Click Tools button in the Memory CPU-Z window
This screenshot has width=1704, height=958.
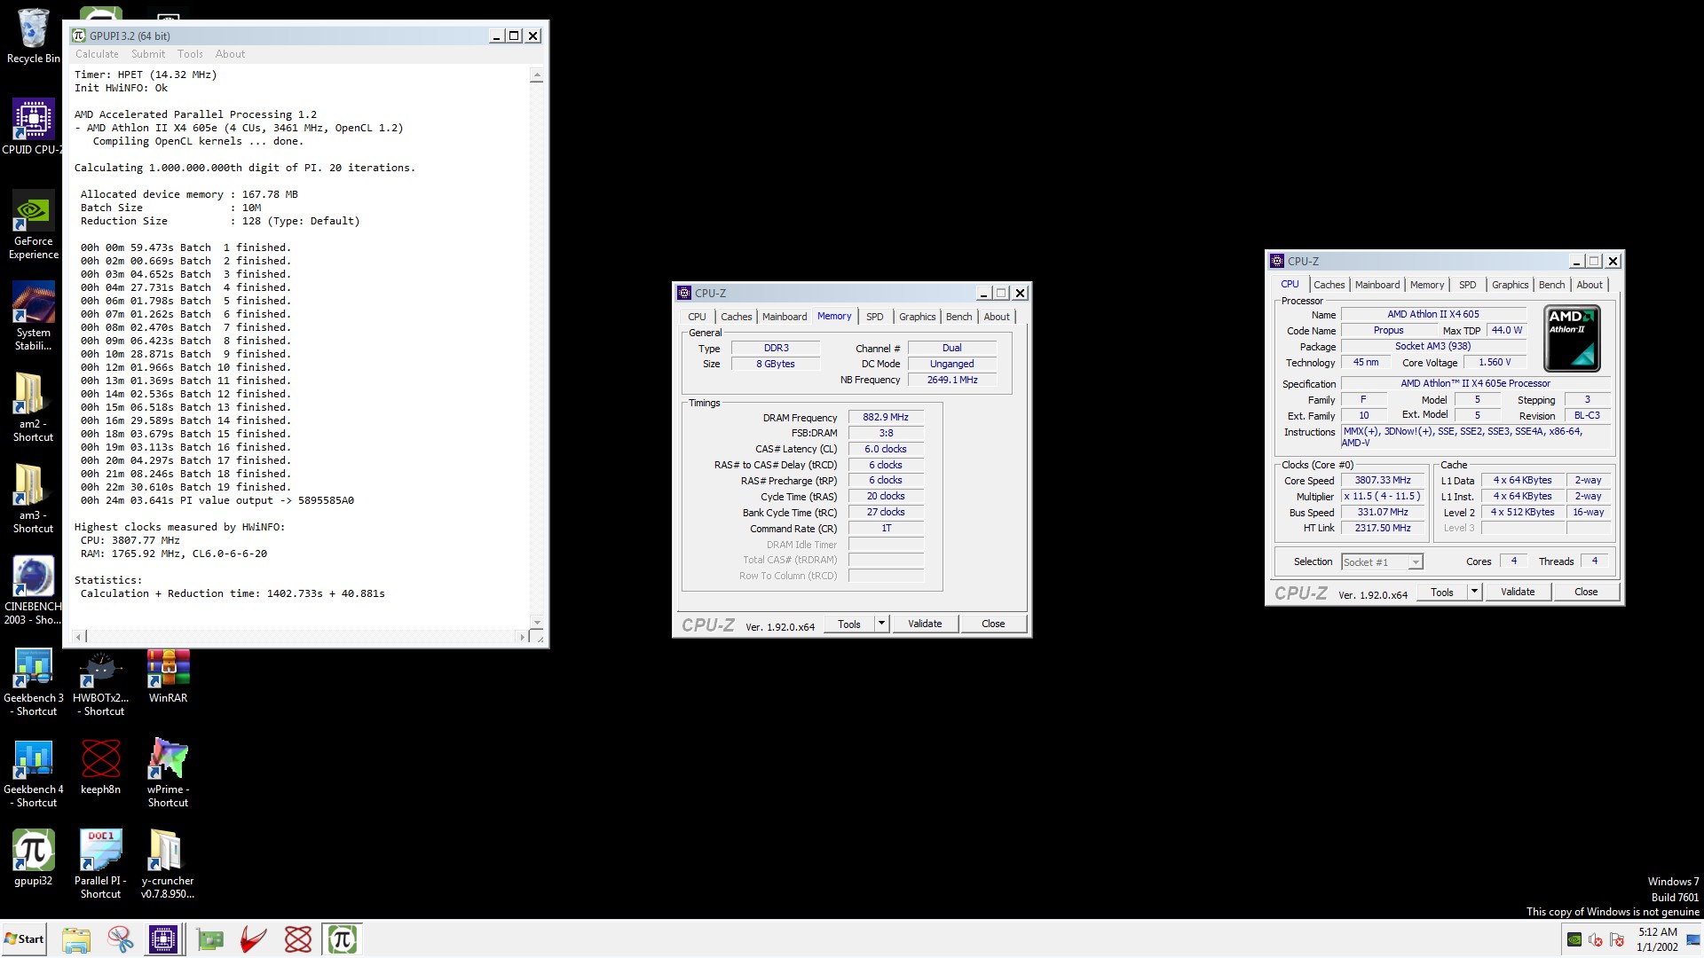(x=849, y=624)
